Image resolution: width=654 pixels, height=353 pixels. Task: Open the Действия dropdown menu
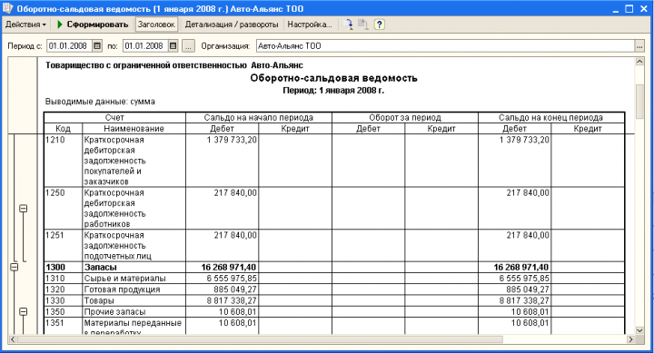point(25,25)
